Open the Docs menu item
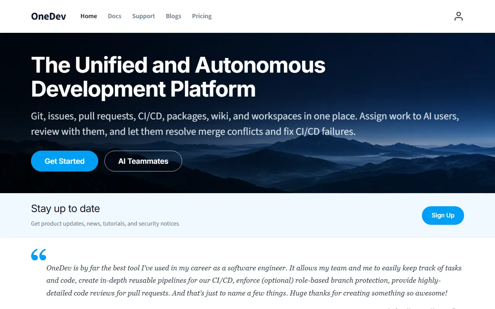Screen dimensions: 495x309 tap(114, 16)
